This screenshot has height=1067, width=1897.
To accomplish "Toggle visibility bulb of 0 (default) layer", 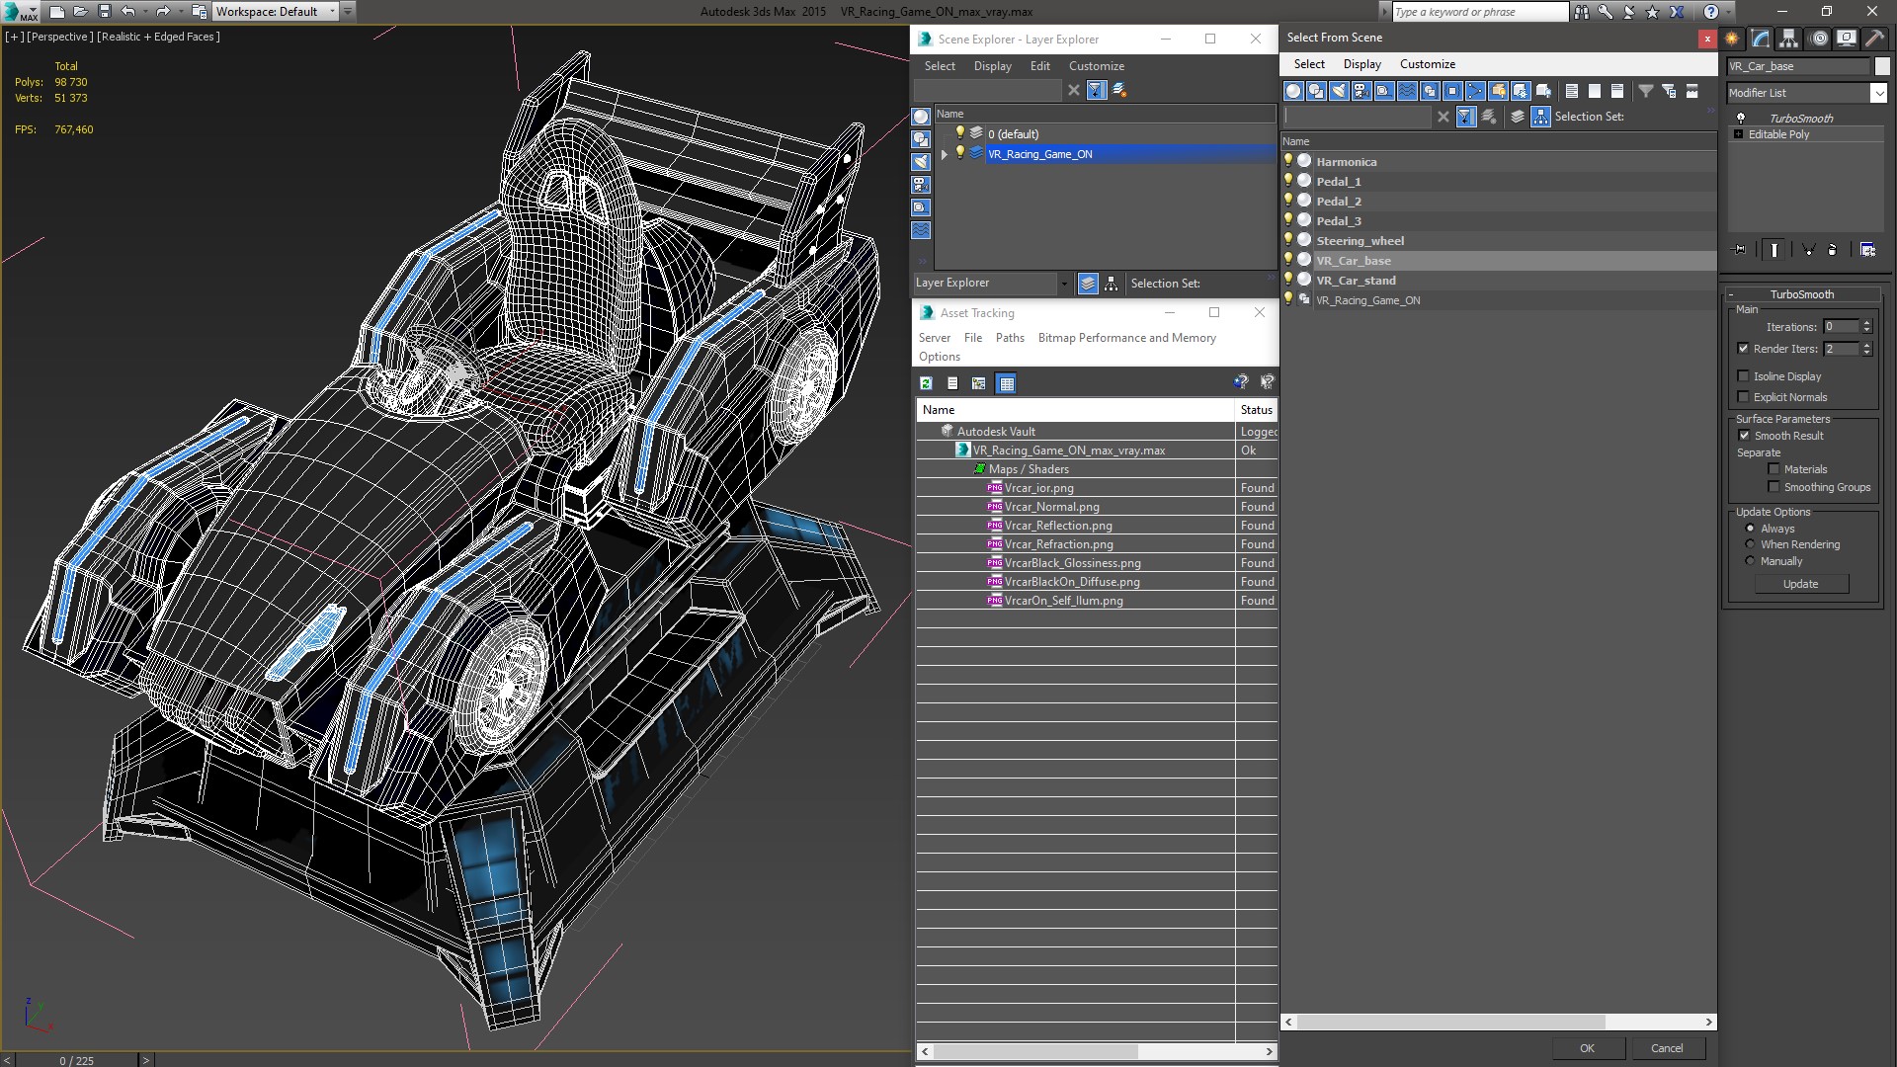I will coord(959,132).
